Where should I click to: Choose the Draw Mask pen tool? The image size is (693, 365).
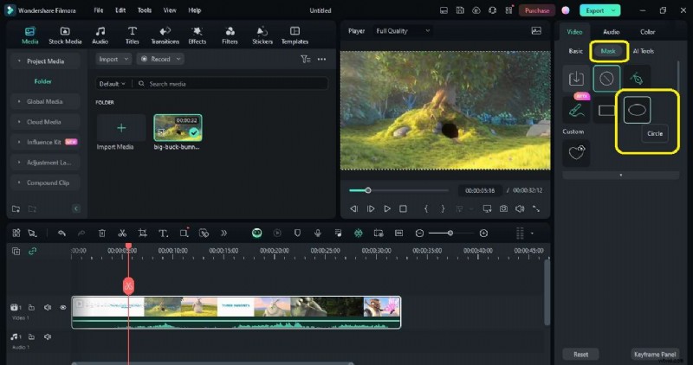click(637, 79)
